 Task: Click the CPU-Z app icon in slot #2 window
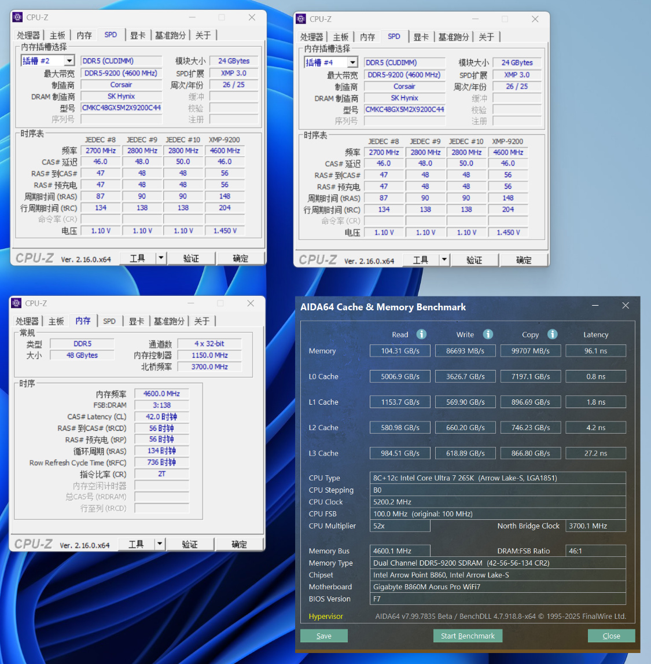click(17, 17)
